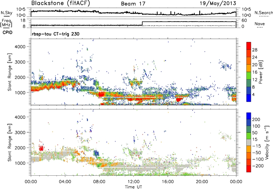Click the 'N.Sky' legend label
The image size is (273, 189).
(x=6, y=13)
